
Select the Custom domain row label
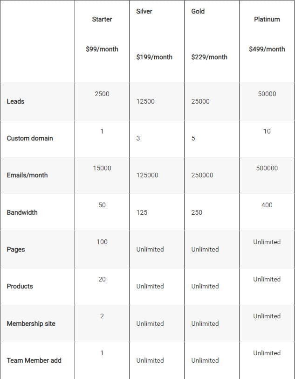30,138
